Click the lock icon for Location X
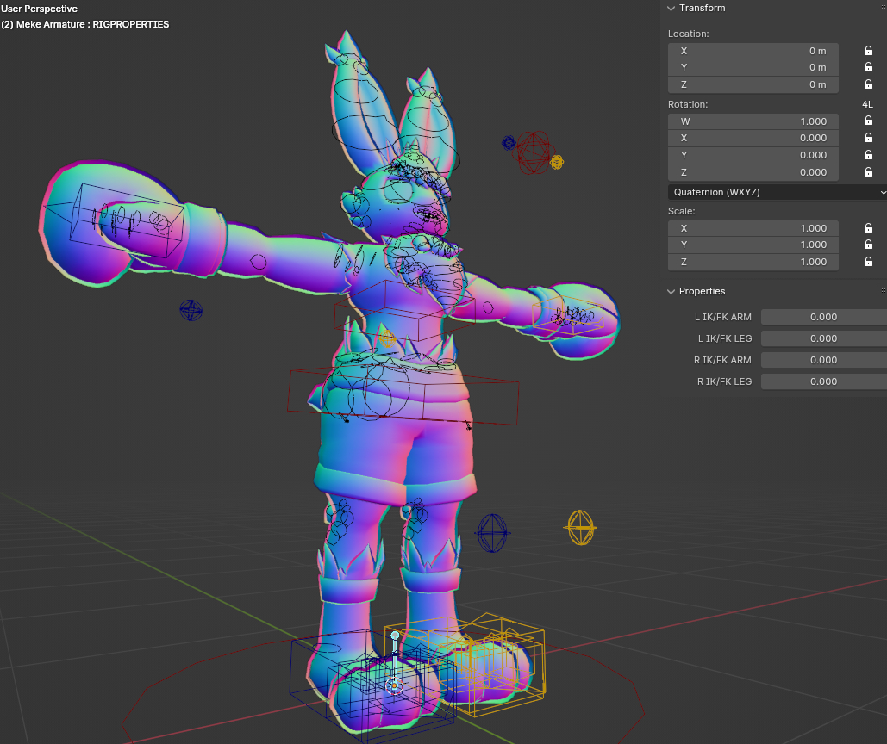 point(868,51)
